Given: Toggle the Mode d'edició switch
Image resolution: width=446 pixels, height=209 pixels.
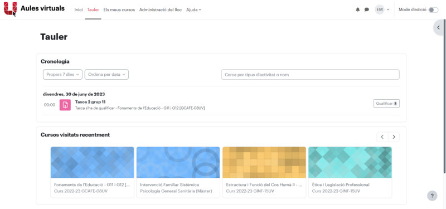Looking at the screenshot, I should click(x=434, y=10).
